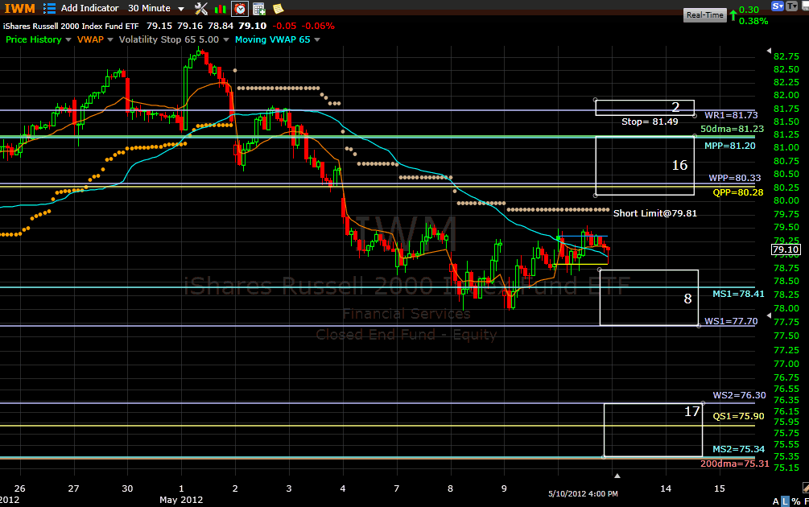The image size is (809, 507).
Task: Click the Add Indicator button
Action: click(x=90, y=8)
